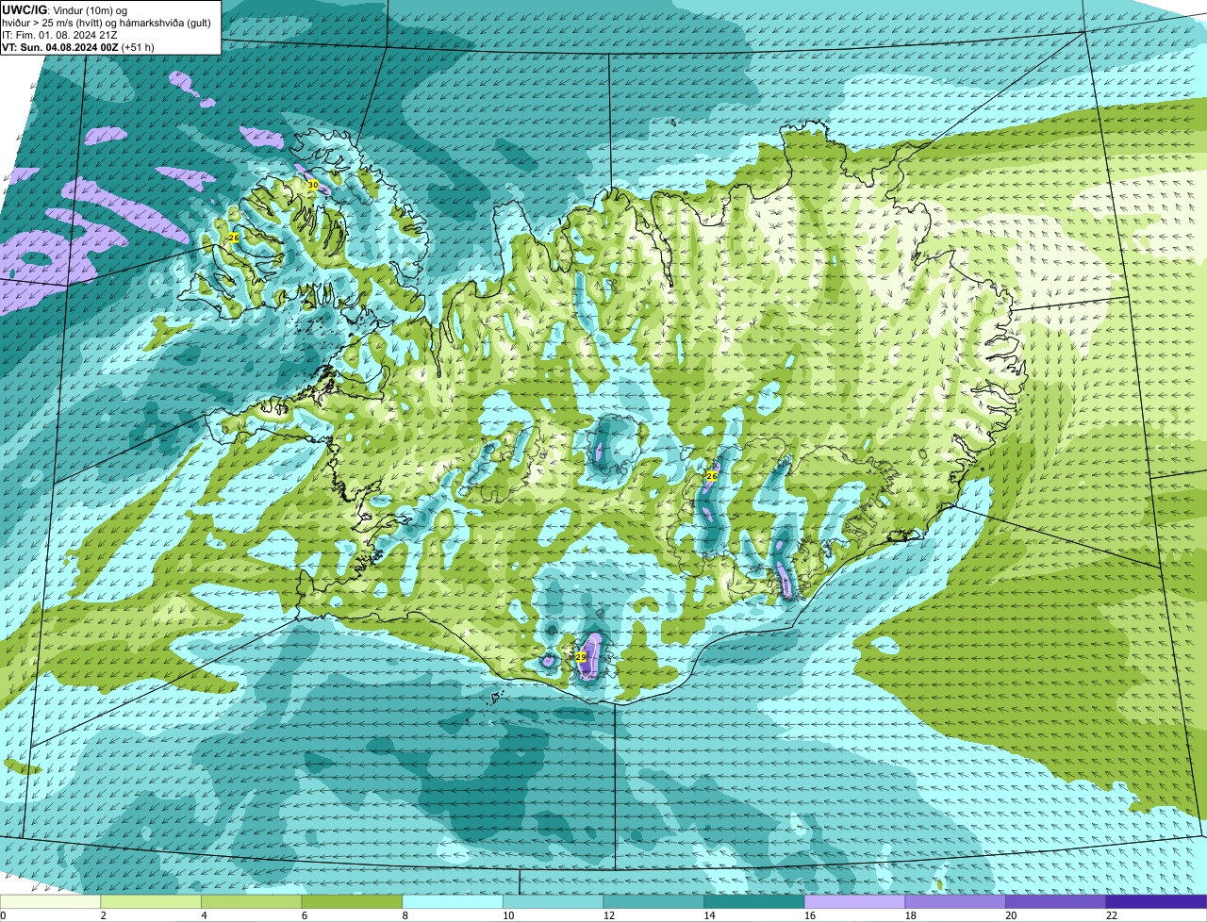Click the yellow 29 gust label on the south coast
The width and height of the screenshot is (1207, 922).
click(x=581, y=657)
